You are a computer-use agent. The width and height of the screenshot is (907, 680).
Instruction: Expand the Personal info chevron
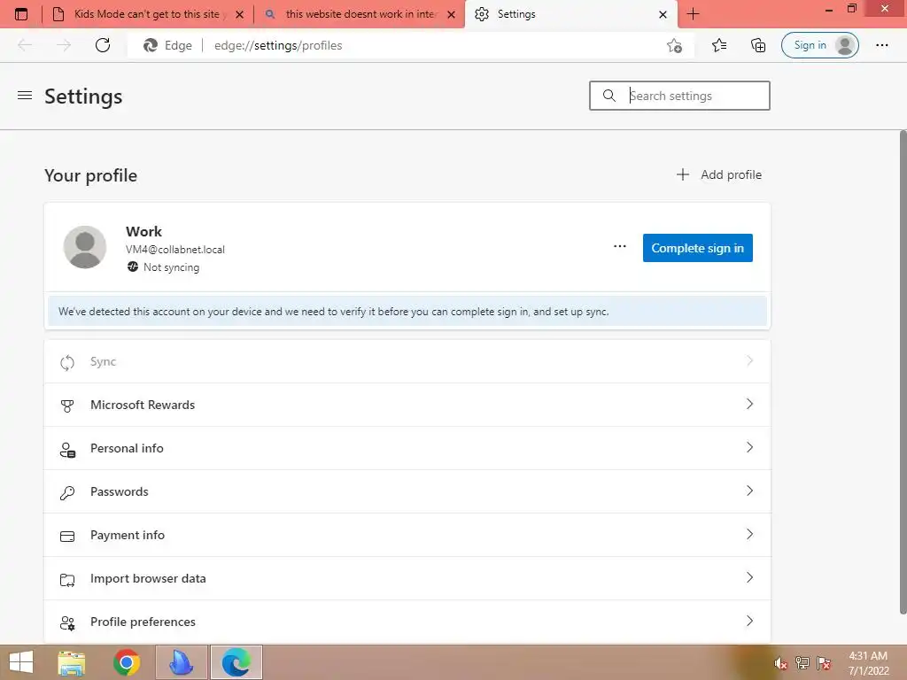pyautogui.click(x=749, y=447)
